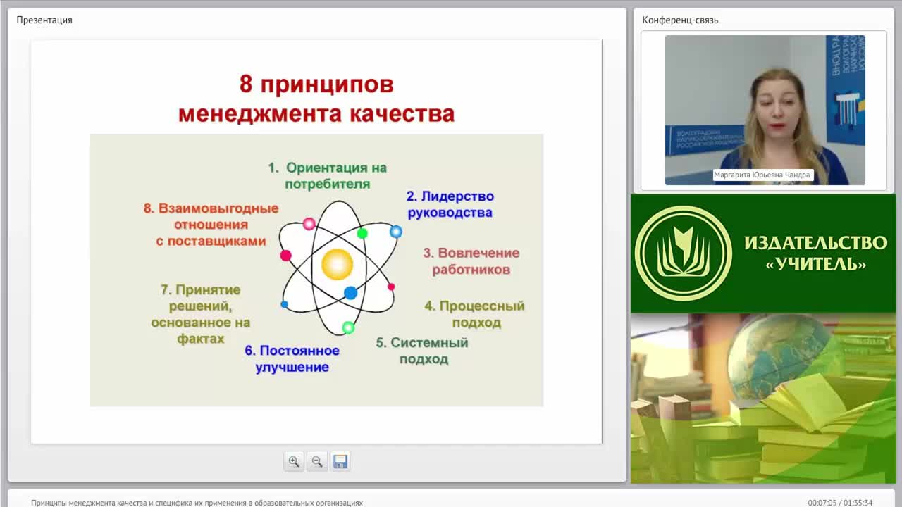Click the 7. Принятие решений text
This screenshot has height=507, width=902.
(201, 314)
